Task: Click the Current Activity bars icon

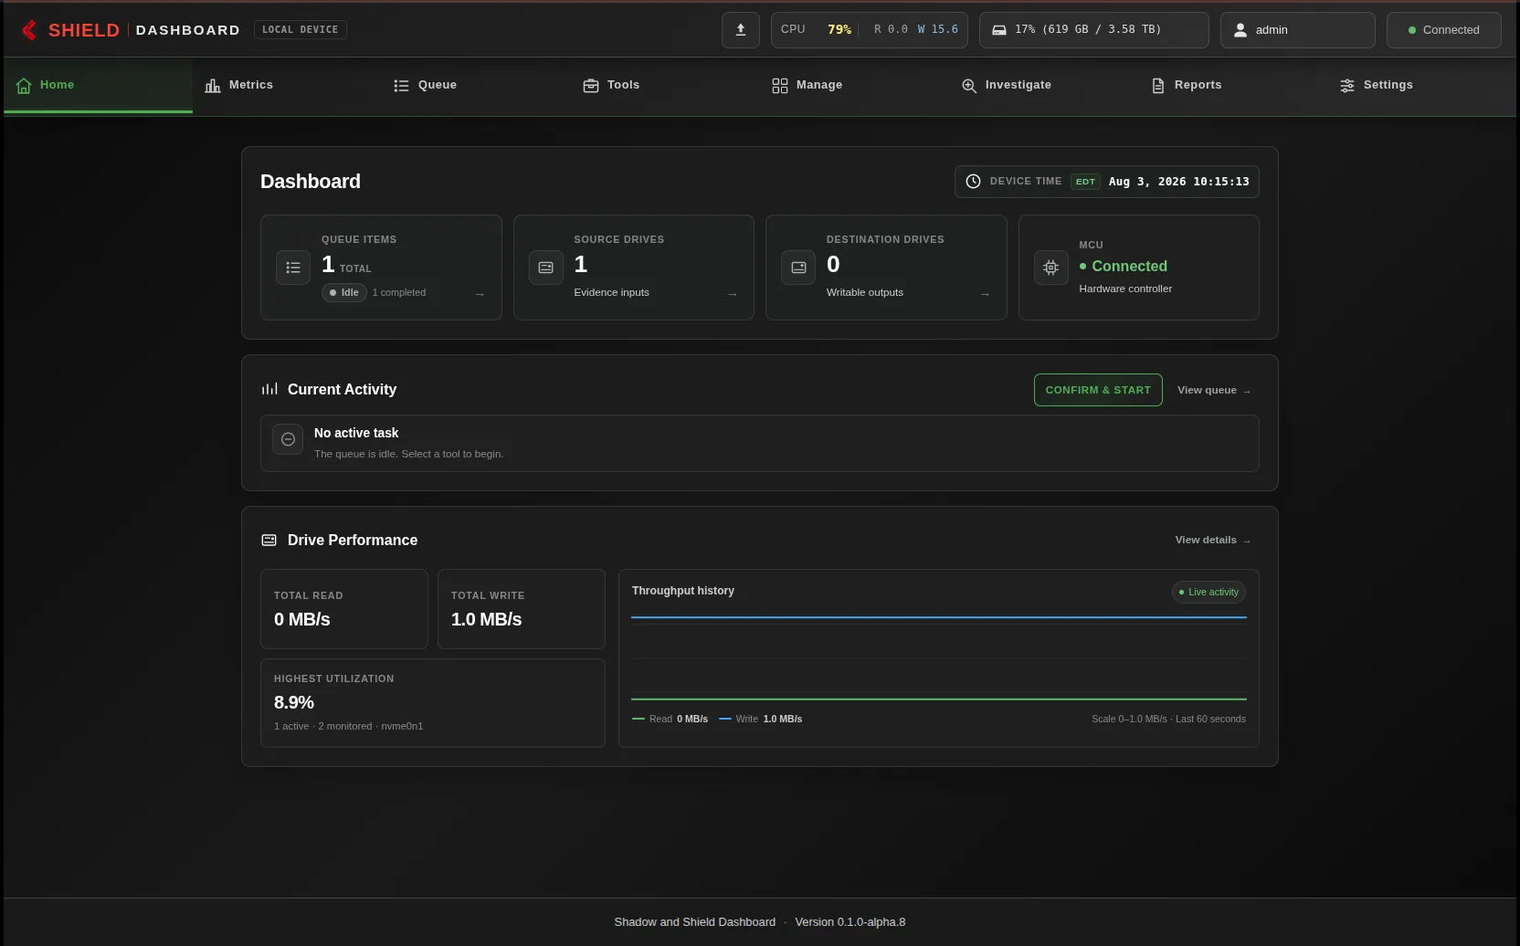Action: click(x=269, y=389)
